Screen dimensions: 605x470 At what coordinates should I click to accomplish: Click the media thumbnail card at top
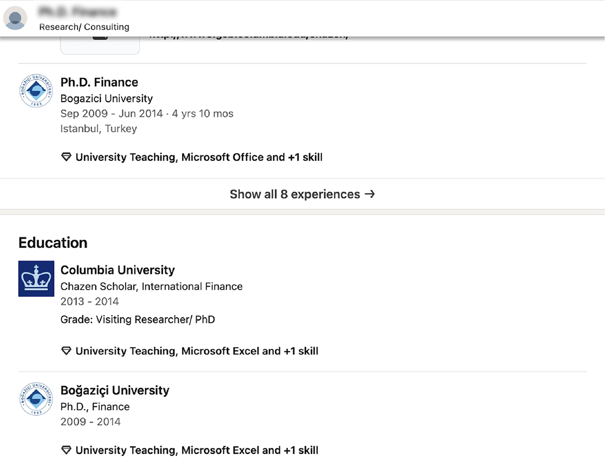100,44
